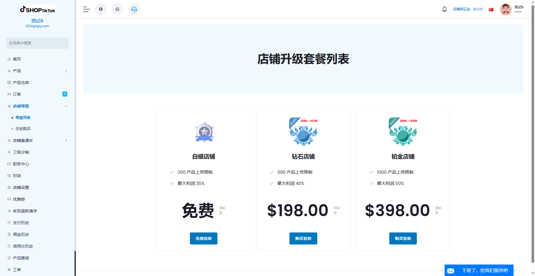
Task: Click the 测试6 shop name in sidebar
Action: (x=37, y=21)
